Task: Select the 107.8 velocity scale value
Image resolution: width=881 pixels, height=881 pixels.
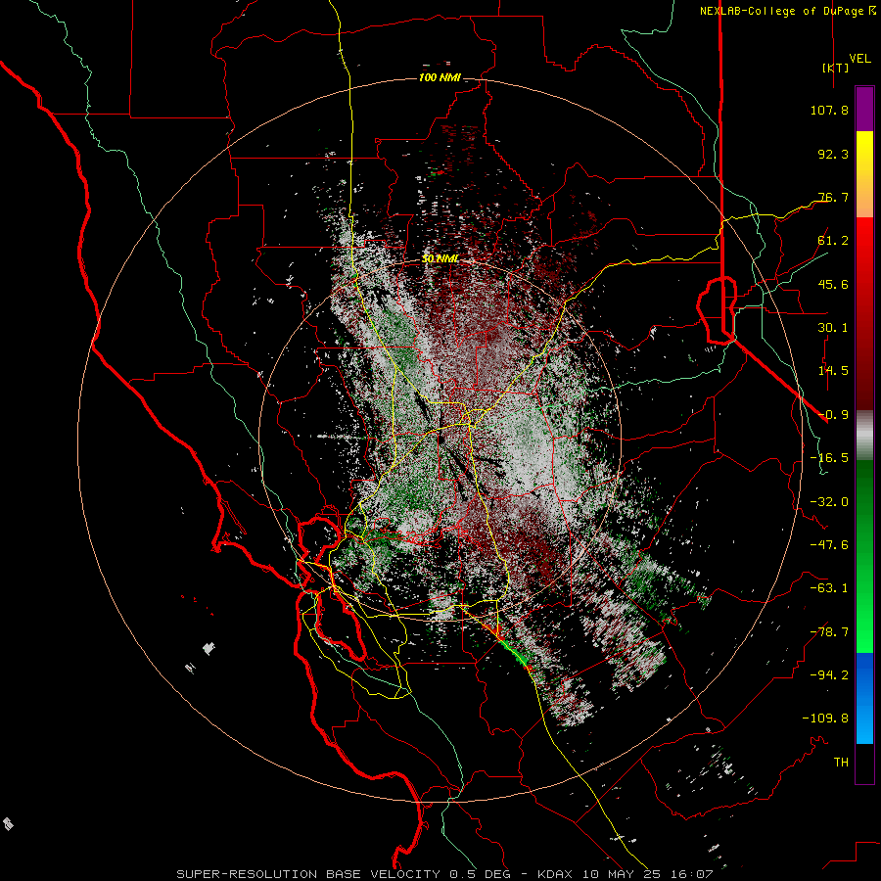Action: coord(829,110)
